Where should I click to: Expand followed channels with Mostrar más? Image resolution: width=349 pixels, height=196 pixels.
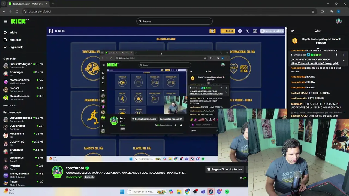point(10,105)
